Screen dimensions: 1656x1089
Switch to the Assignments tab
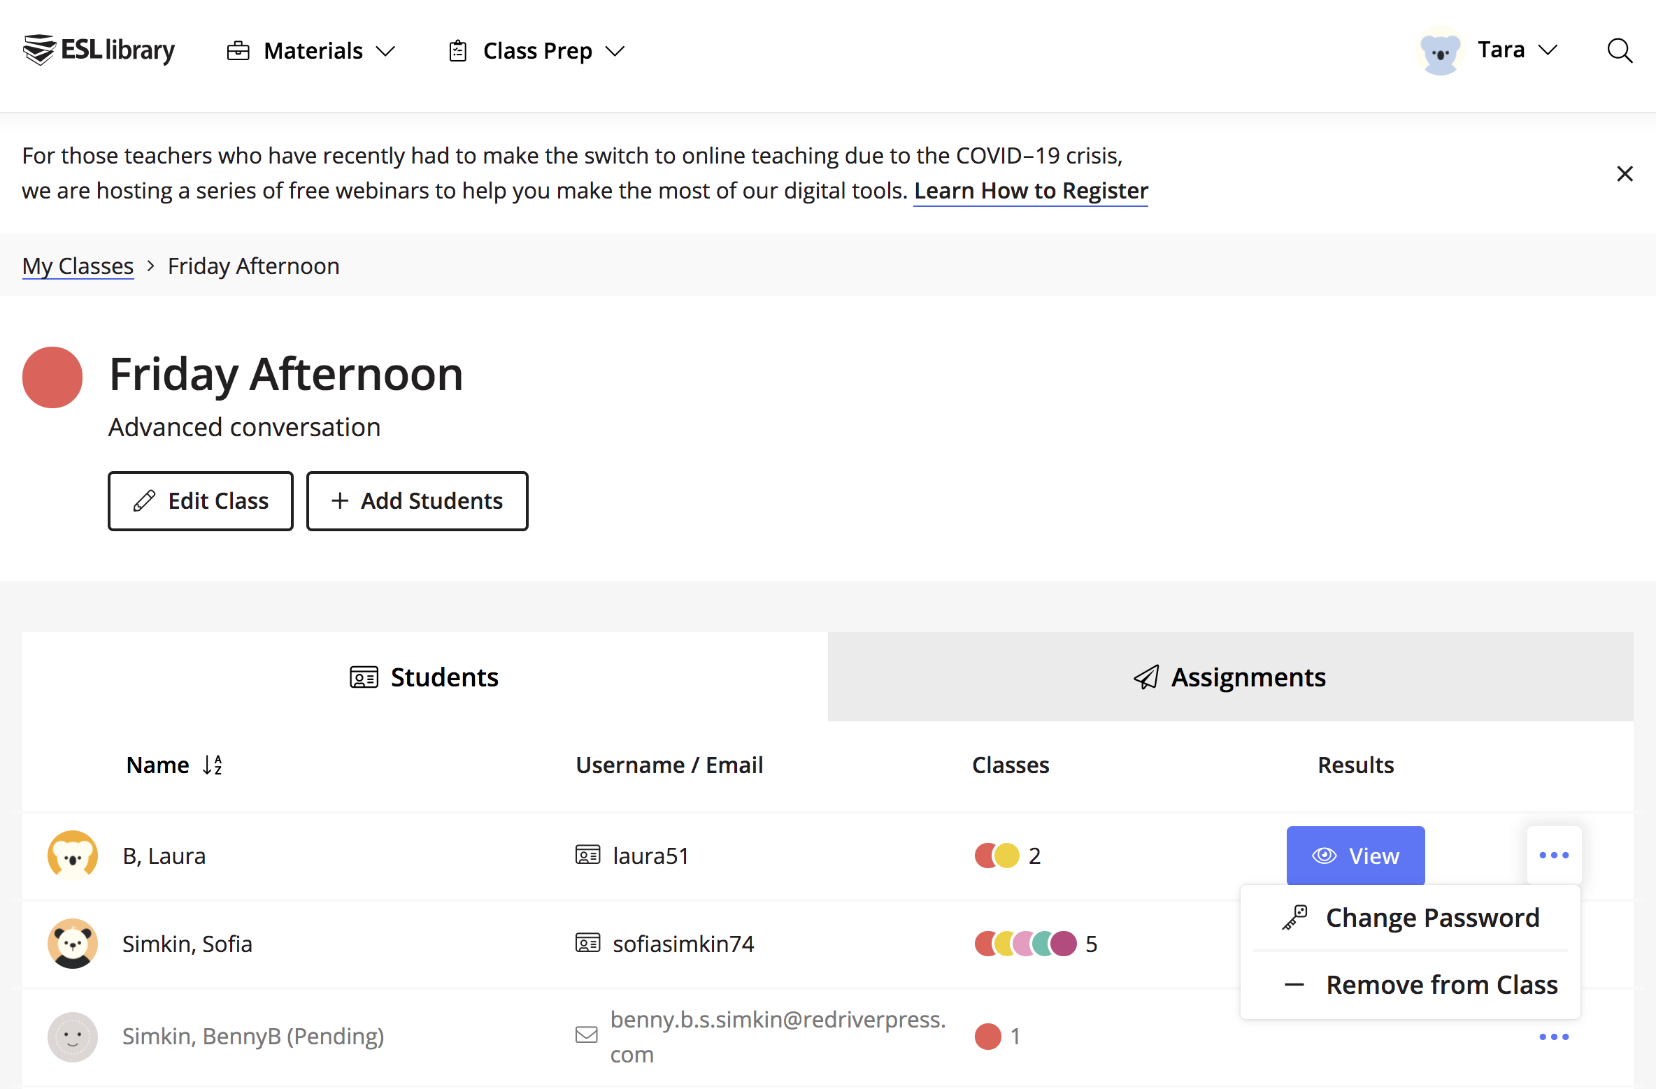[1231, 677]
